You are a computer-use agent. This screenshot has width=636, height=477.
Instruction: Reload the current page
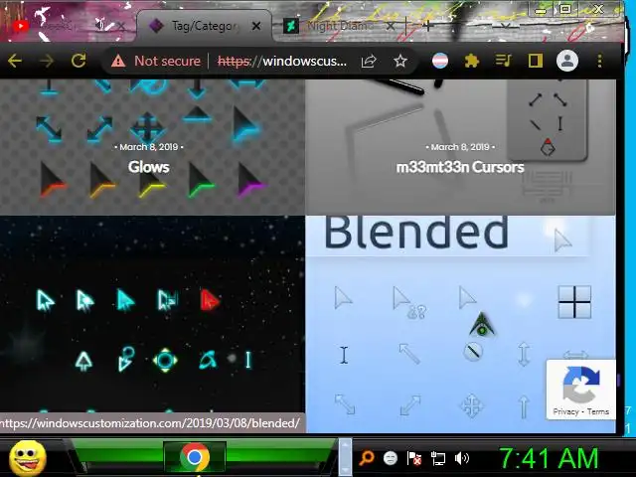(79, 61)
